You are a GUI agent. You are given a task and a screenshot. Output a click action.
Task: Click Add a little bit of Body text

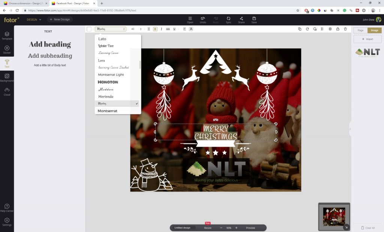[50, 65]
